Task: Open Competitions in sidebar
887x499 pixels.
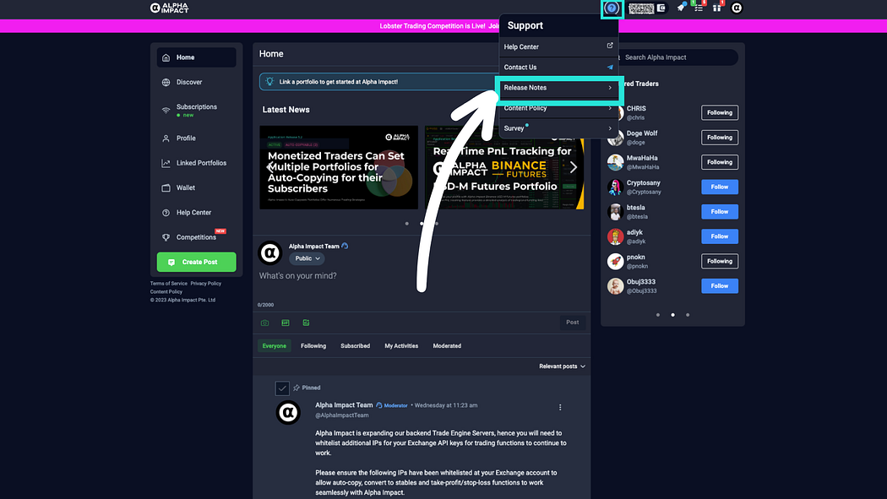Action: tap(196, 237)
